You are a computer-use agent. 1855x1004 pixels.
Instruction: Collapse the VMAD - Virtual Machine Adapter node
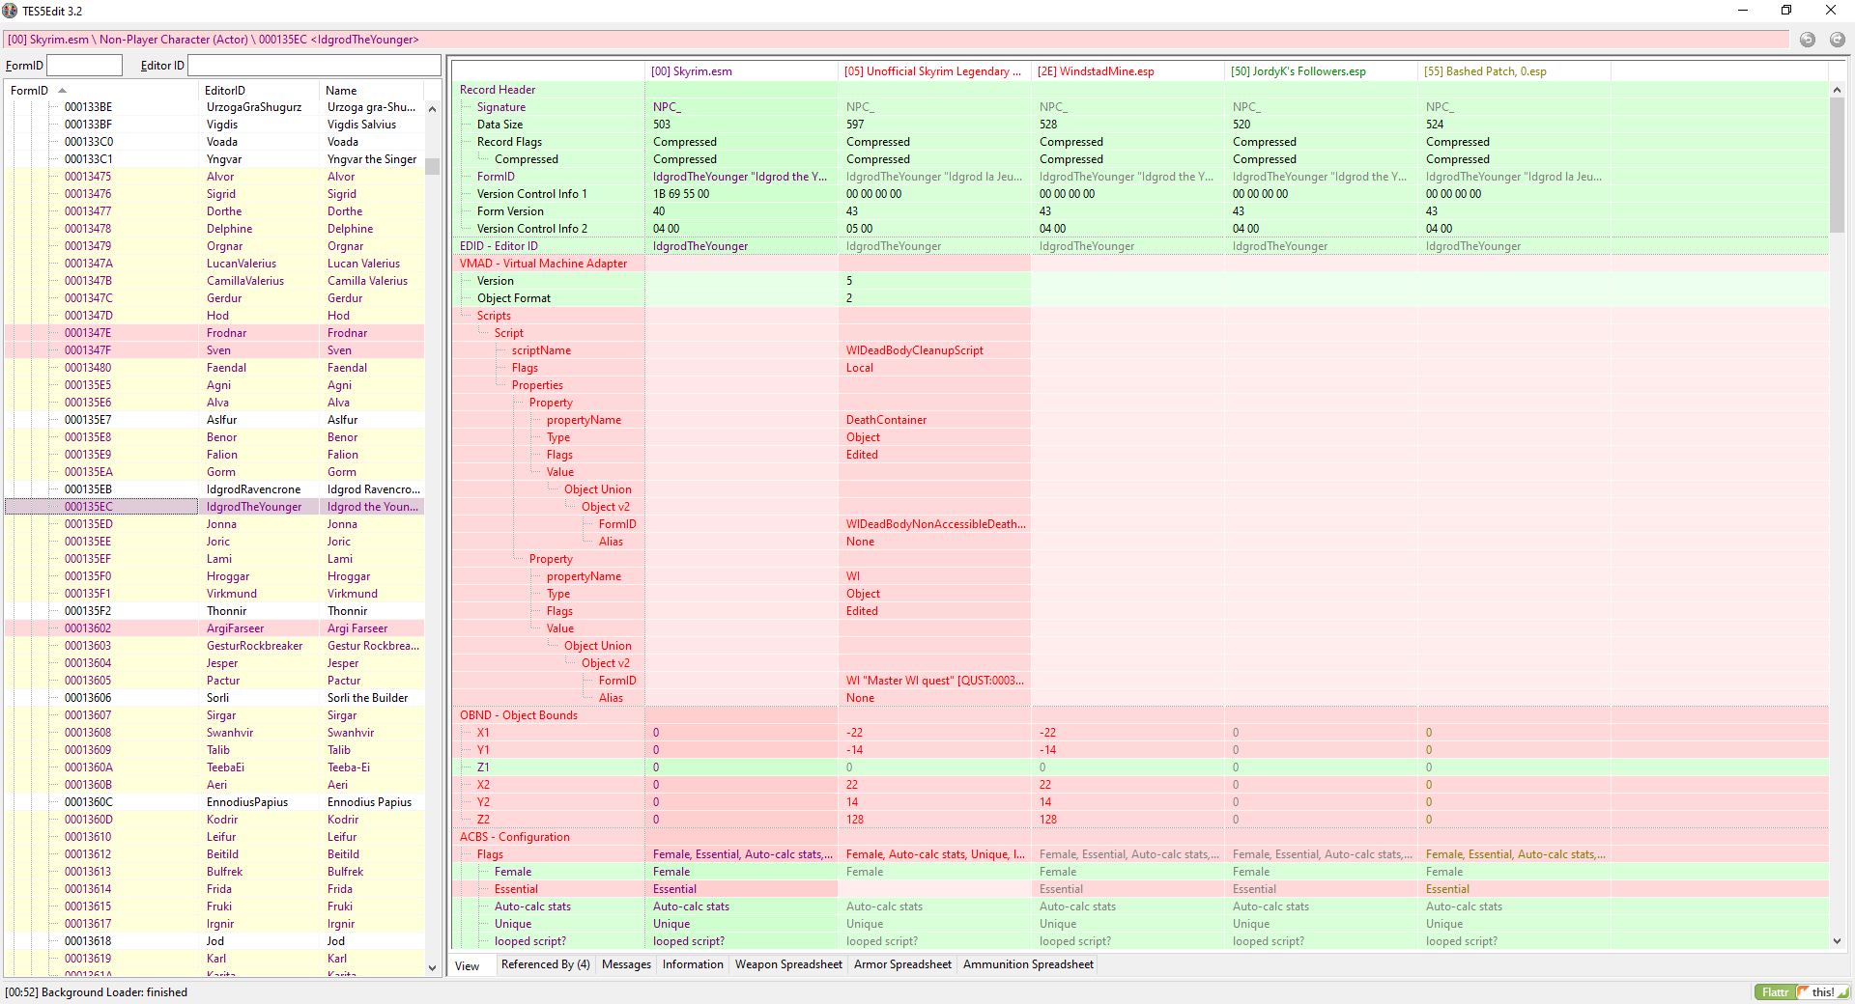pos(543,264)
